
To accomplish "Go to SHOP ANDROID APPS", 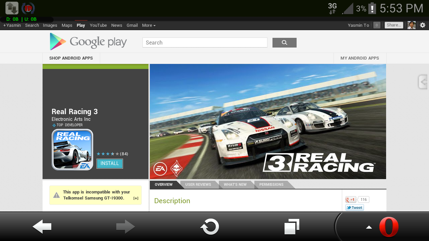I will click(71, 58).
